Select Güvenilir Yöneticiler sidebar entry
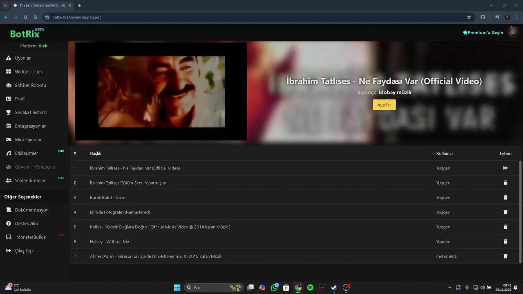Image resolution: width=523 pixels, height=294 pixels. pyautogui.click(x=31, y=167)
